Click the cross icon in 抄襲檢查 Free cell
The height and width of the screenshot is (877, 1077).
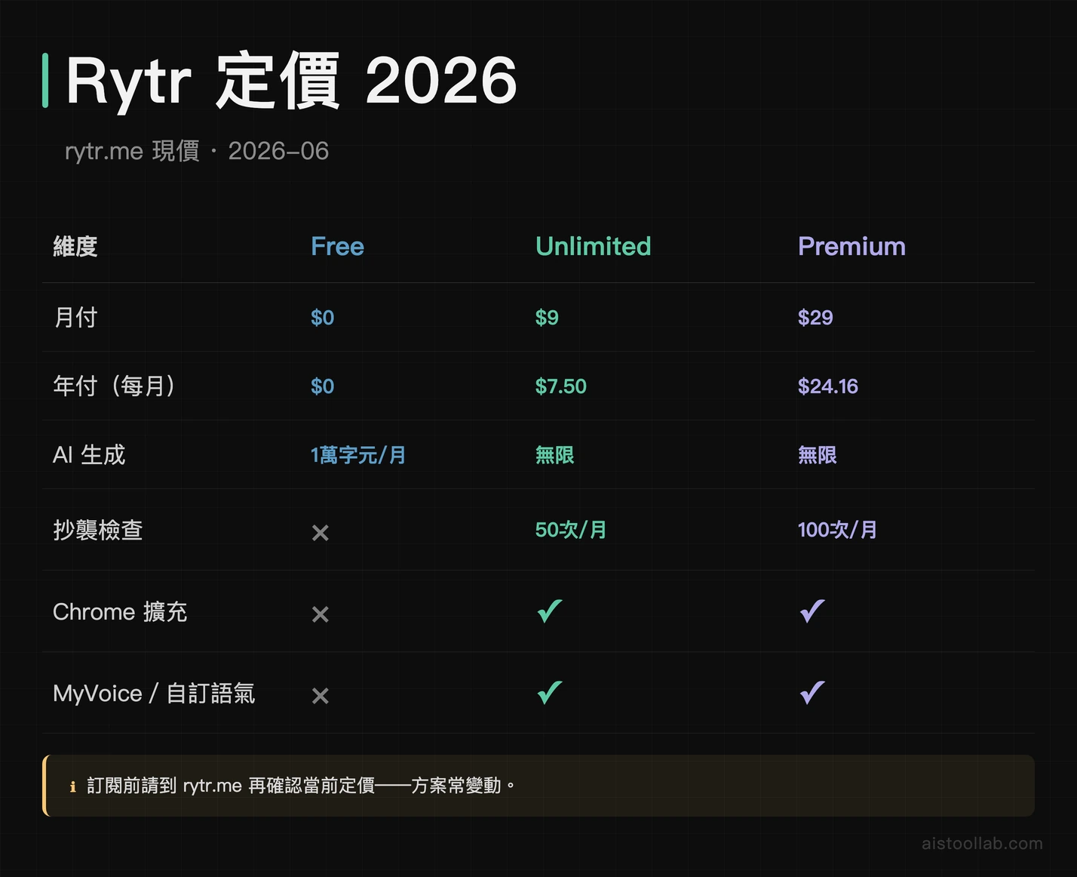coord(321,533)
